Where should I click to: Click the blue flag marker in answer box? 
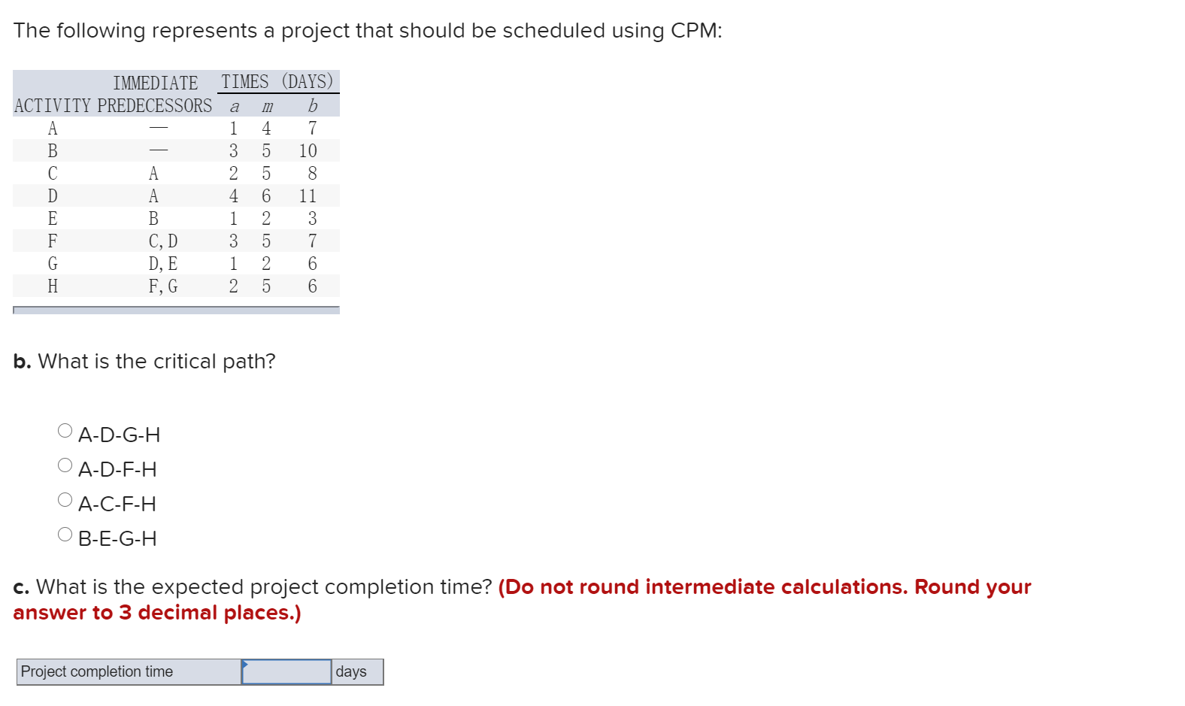tap(246, 665)
